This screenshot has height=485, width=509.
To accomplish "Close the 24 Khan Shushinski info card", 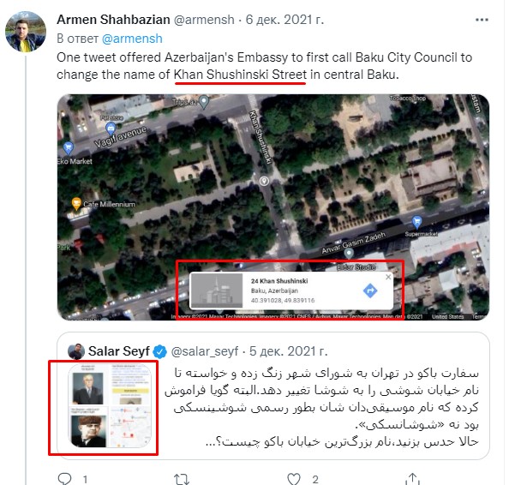I will 388,277.
